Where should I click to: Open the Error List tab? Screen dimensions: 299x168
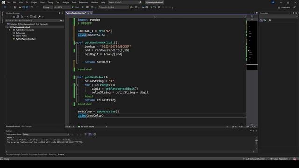coord(52,154)
